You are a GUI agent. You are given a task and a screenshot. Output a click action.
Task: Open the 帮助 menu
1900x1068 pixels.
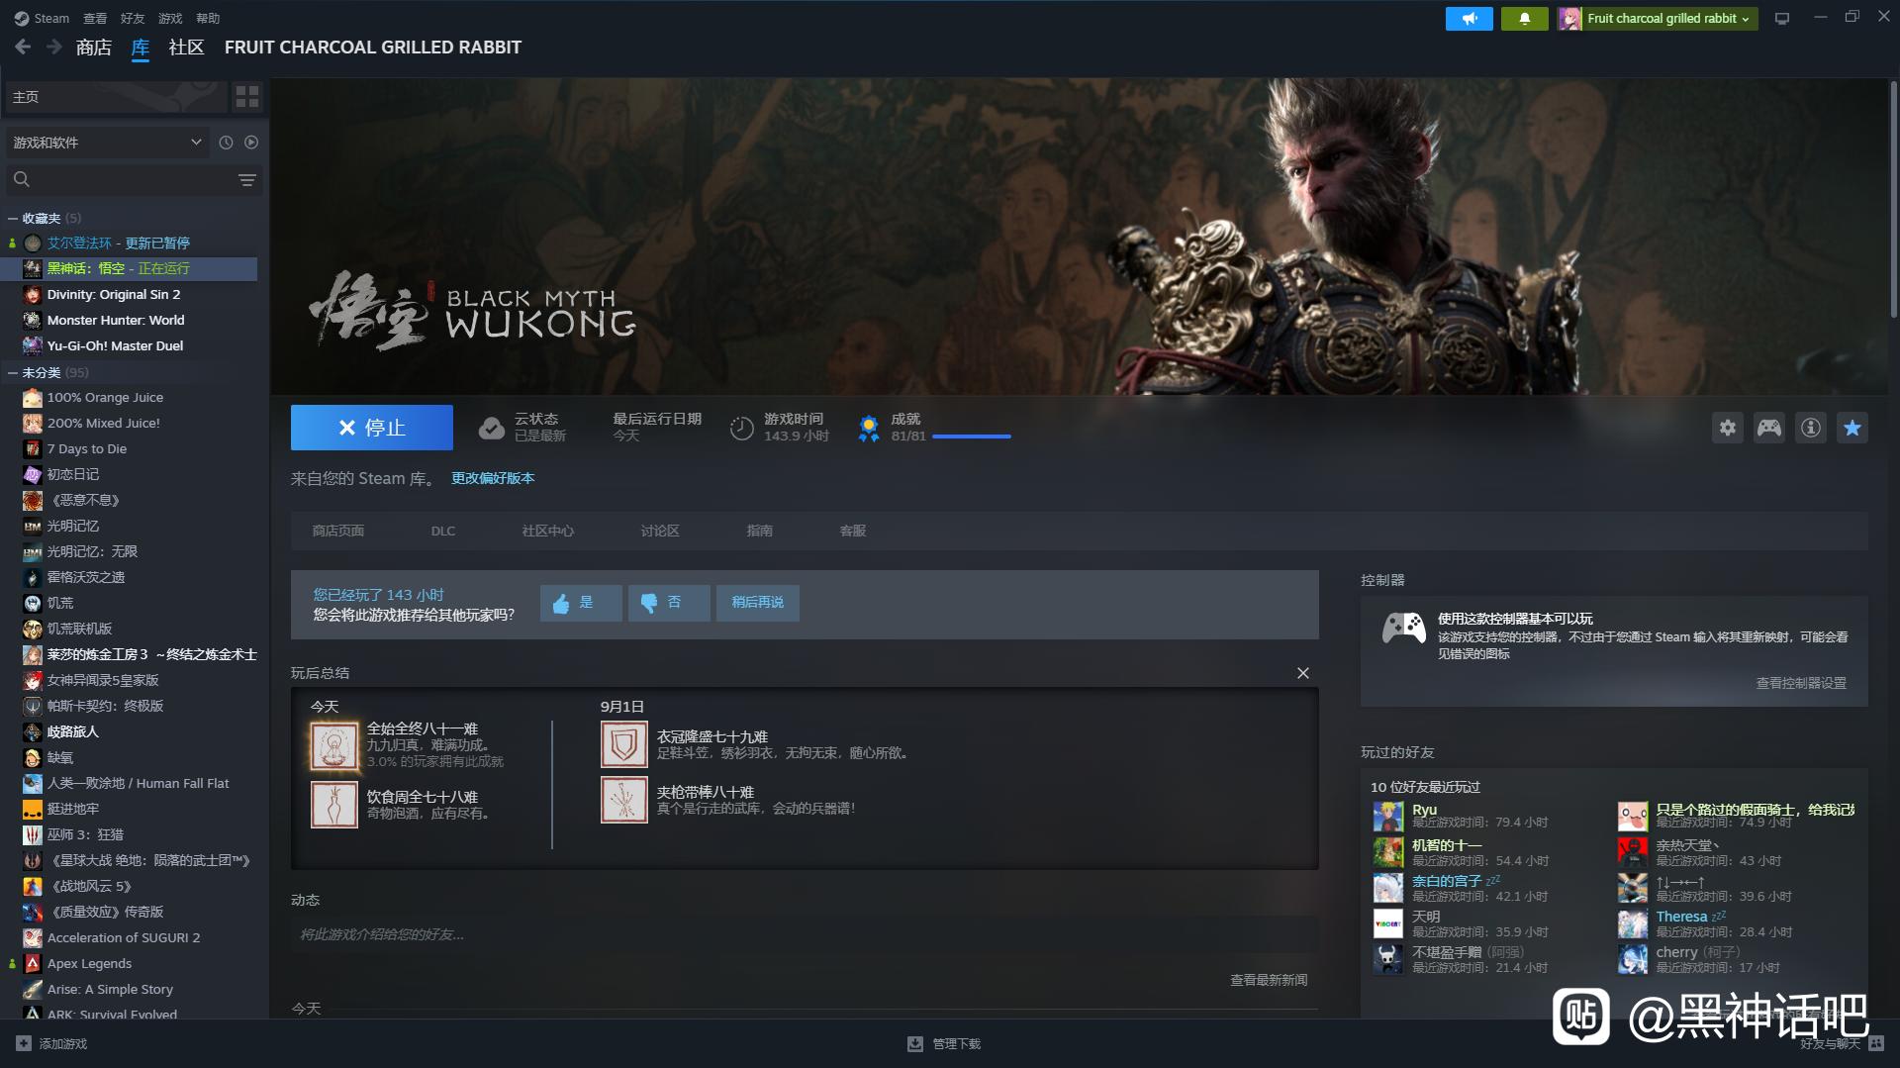[x=208, y=18]
